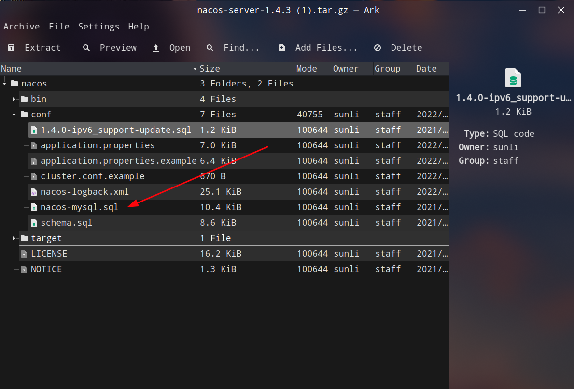Viewport: 574px width, 389px height.
Task: Select the cluster.conf.example file name
Action: pyautogui.click(x=93, y=176)
